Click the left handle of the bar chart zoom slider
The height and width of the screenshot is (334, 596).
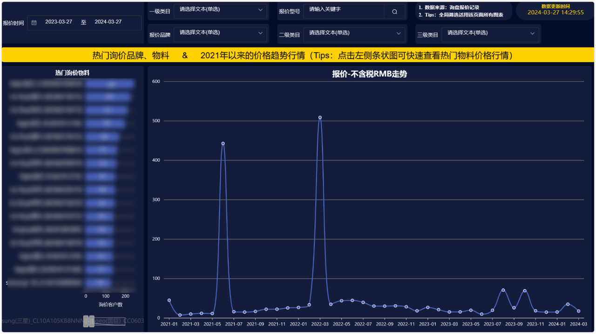(86, 321)
